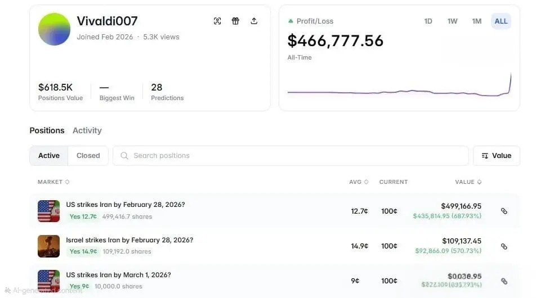Sort by AVG column header
The image size is (536, 298).
359,182
